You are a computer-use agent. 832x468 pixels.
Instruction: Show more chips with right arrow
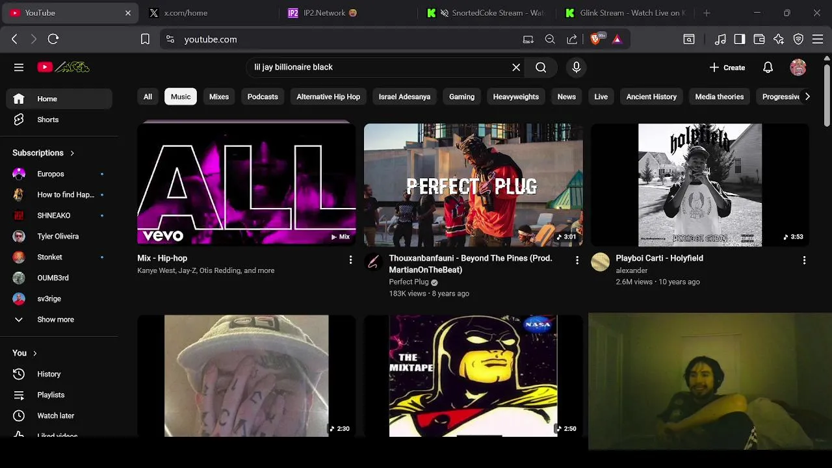807,96
